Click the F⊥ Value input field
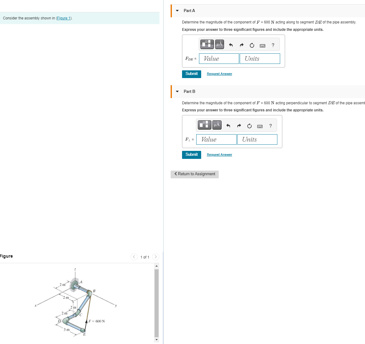Image resolution: width=365 pixels, height=344 pixels. click(216, 139)
